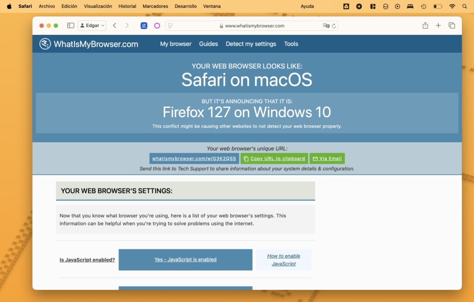Open the Visualización menu
474x302 pixels.
(98, 6)
